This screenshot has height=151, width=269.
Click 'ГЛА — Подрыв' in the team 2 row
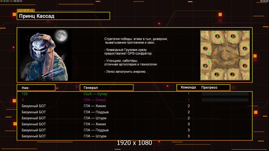[96, 112]
